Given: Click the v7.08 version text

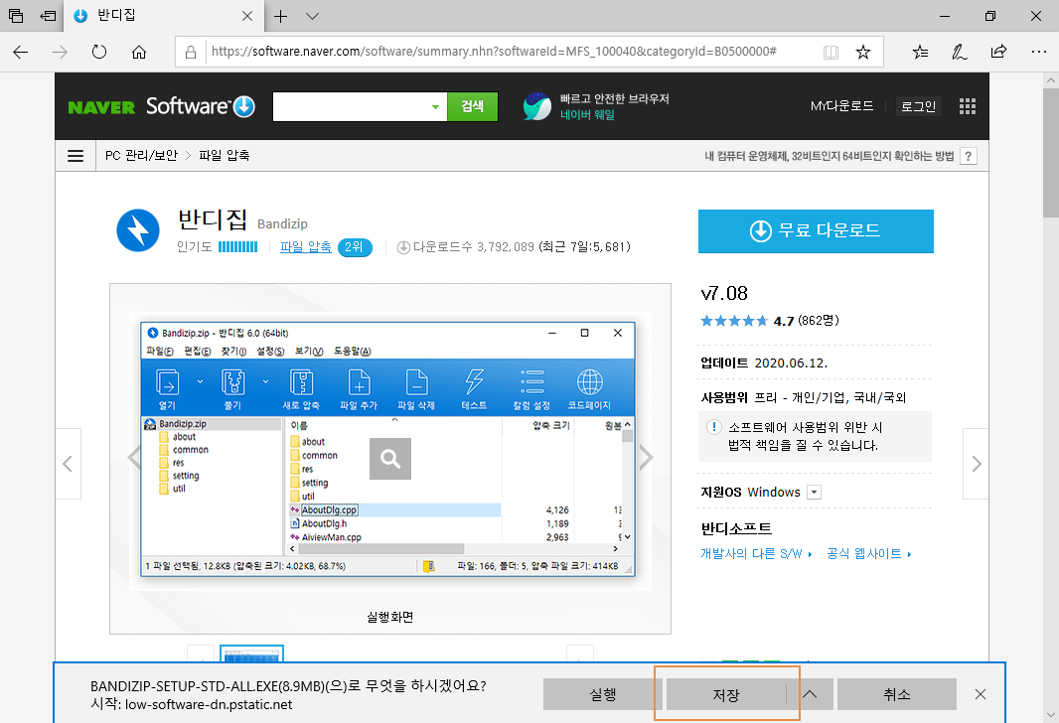Looking at the screenshot, I should [x=724, y=293].
